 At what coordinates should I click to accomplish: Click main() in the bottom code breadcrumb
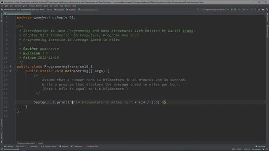[x=40, y=143]
